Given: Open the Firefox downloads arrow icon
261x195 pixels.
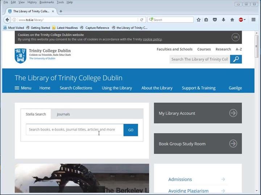Looking at the screenshot, I should pos(223,20).
